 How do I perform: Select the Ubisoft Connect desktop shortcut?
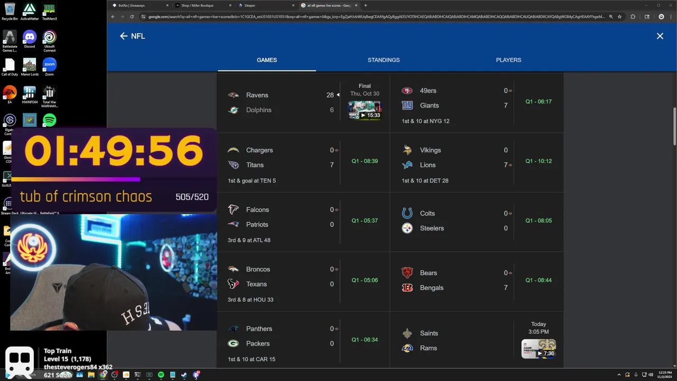pyautogui.click(x=49, y=41)
